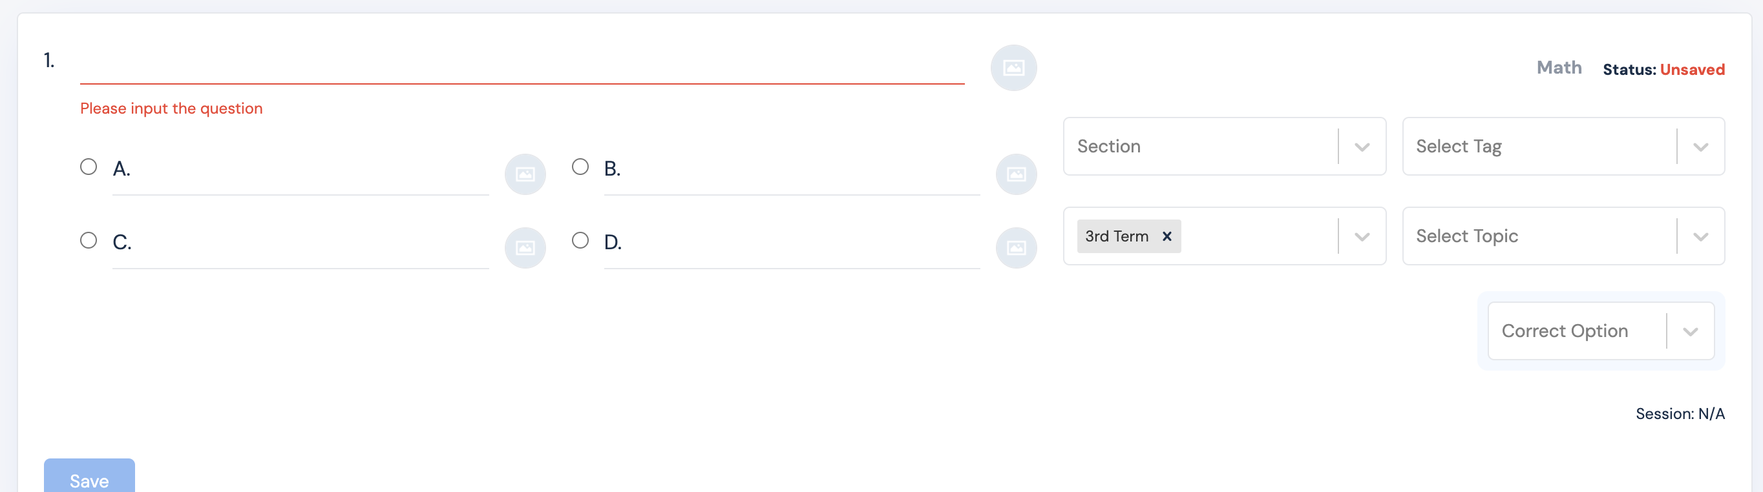Remove the 3rd Term tag
The image size is (1763, 492).
click(x=1167, y=236)
